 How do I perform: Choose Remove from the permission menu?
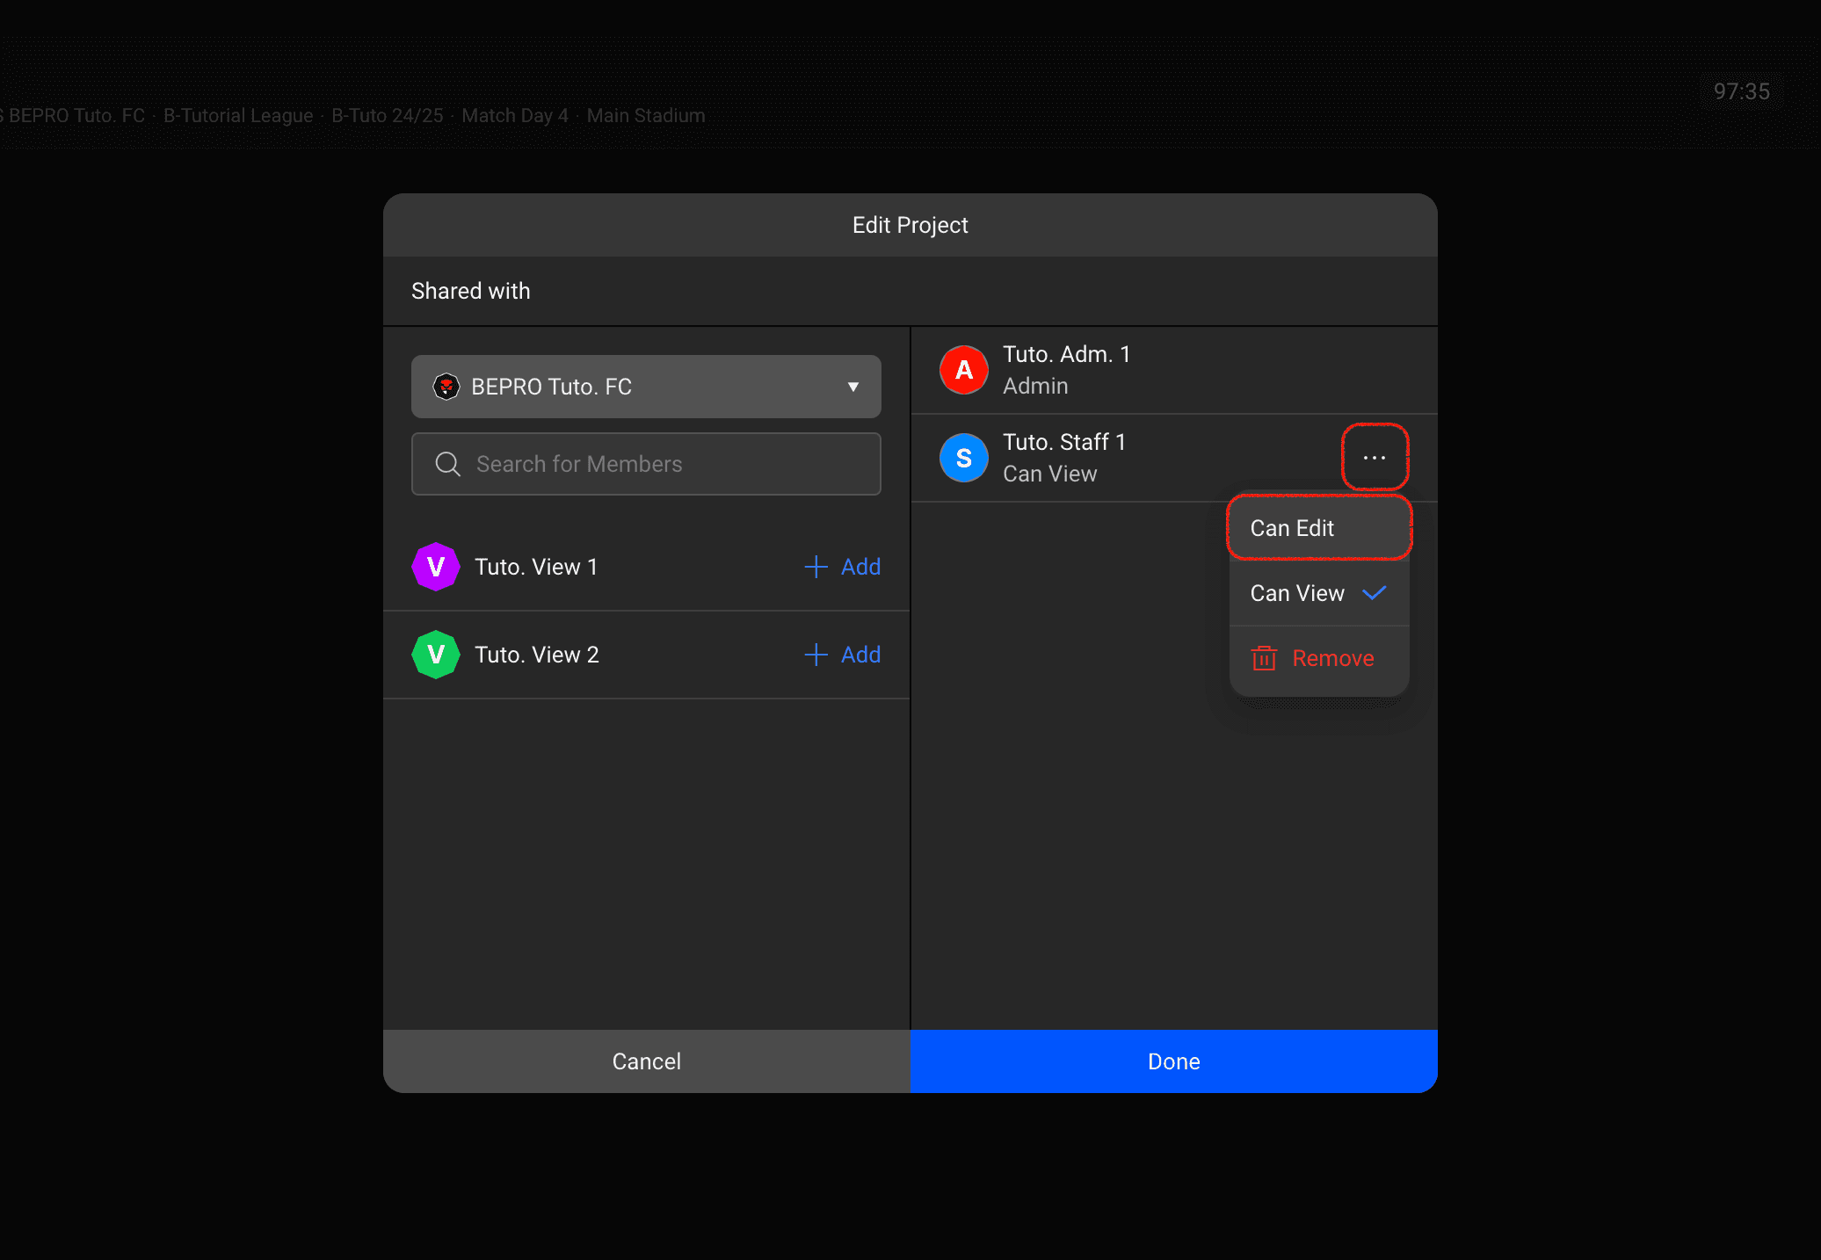(1332, 658)
